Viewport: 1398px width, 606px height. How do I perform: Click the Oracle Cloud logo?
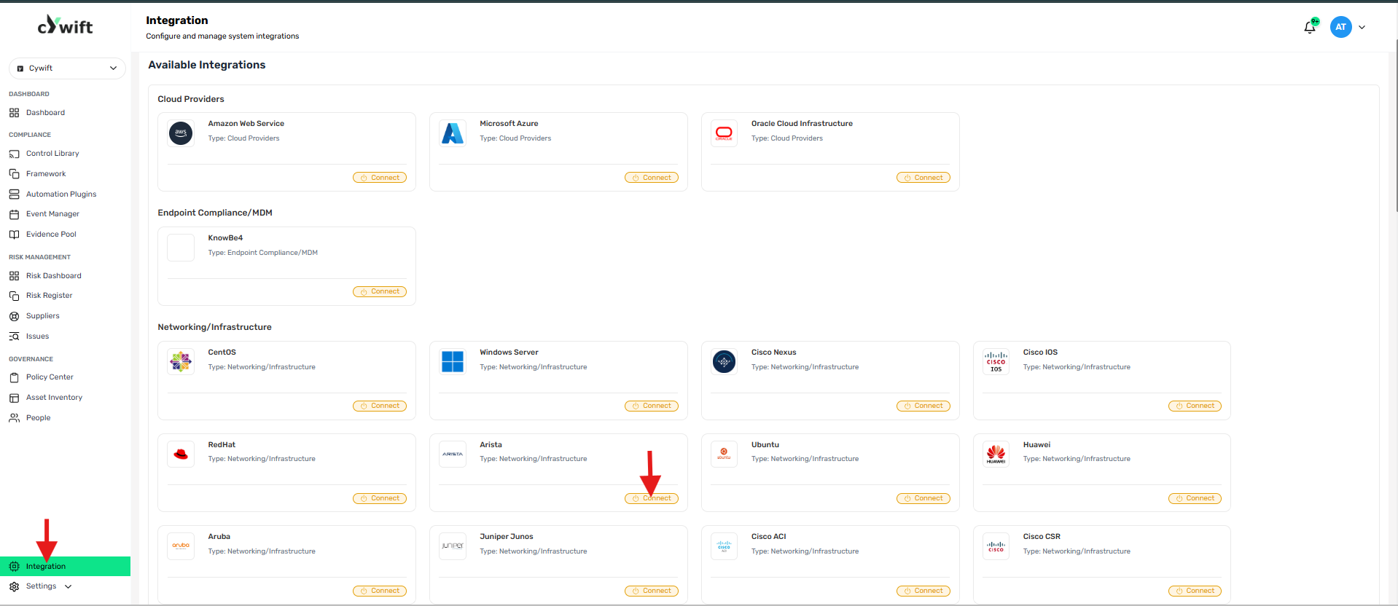pos(724,133)
